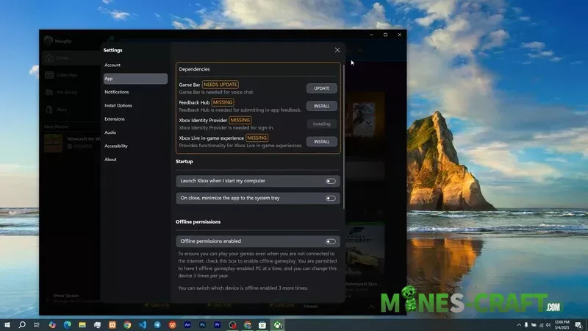Screen dimensions: 588x331
Task: Launch Visual Studio Code from taskbar
Action: 142,324
